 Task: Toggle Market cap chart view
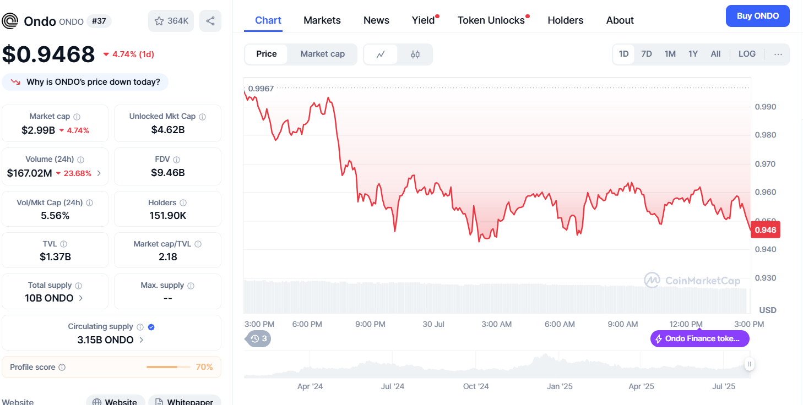(322, 54)
